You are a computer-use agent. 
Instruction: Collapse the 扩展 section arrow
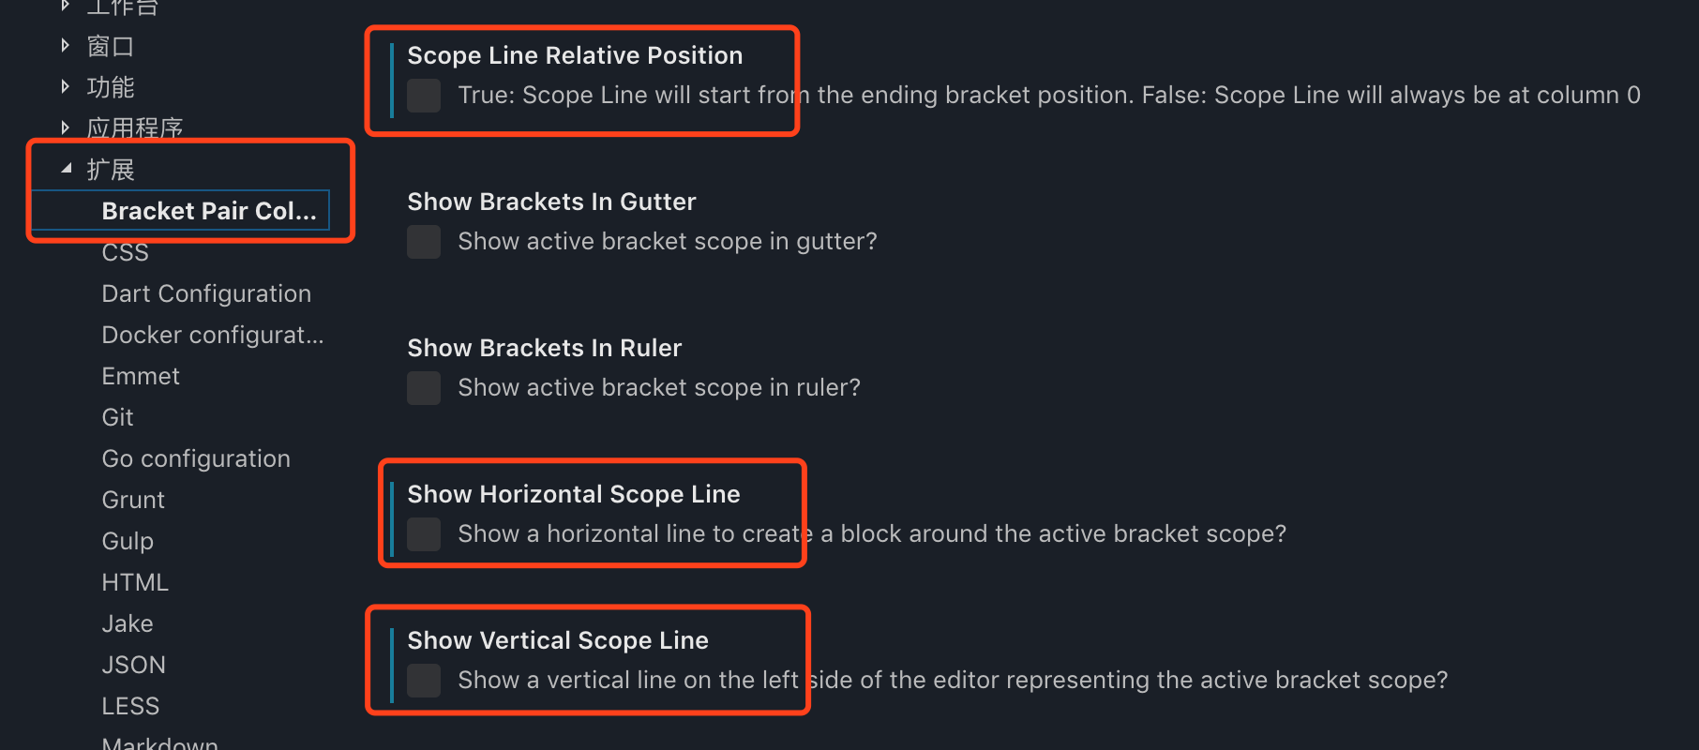coord(66,170)
